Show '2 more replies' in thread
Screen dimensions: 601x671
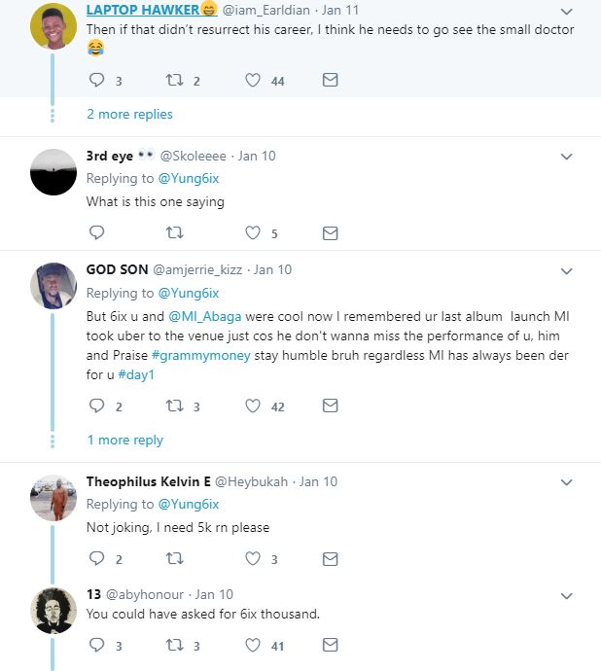coord(129,114)
